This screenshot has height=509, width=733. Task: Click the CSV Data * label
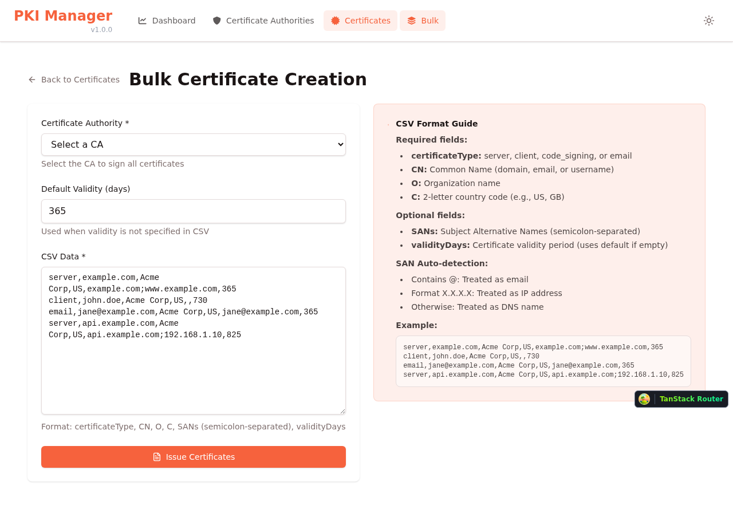(x=64, y=257)
